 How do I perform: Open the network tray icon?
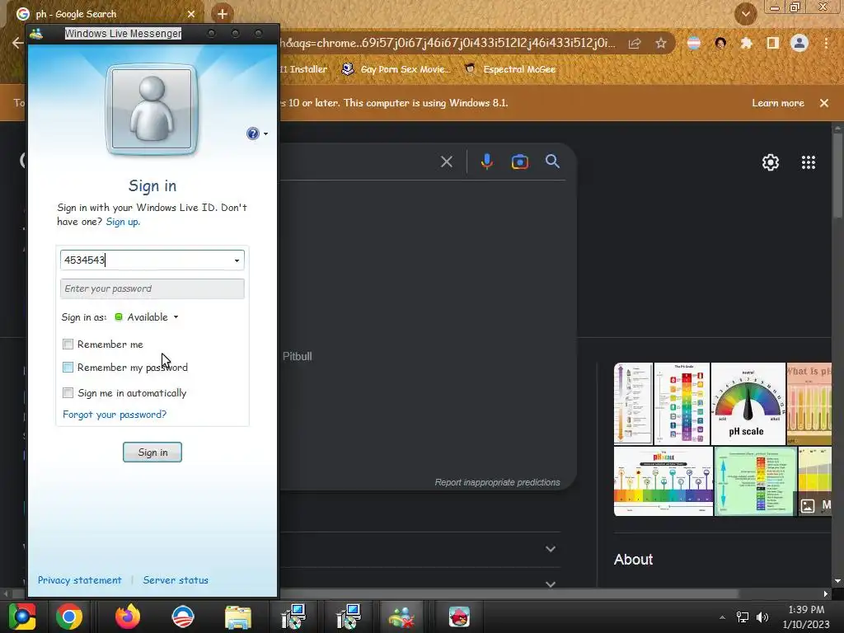pos(743,617)
